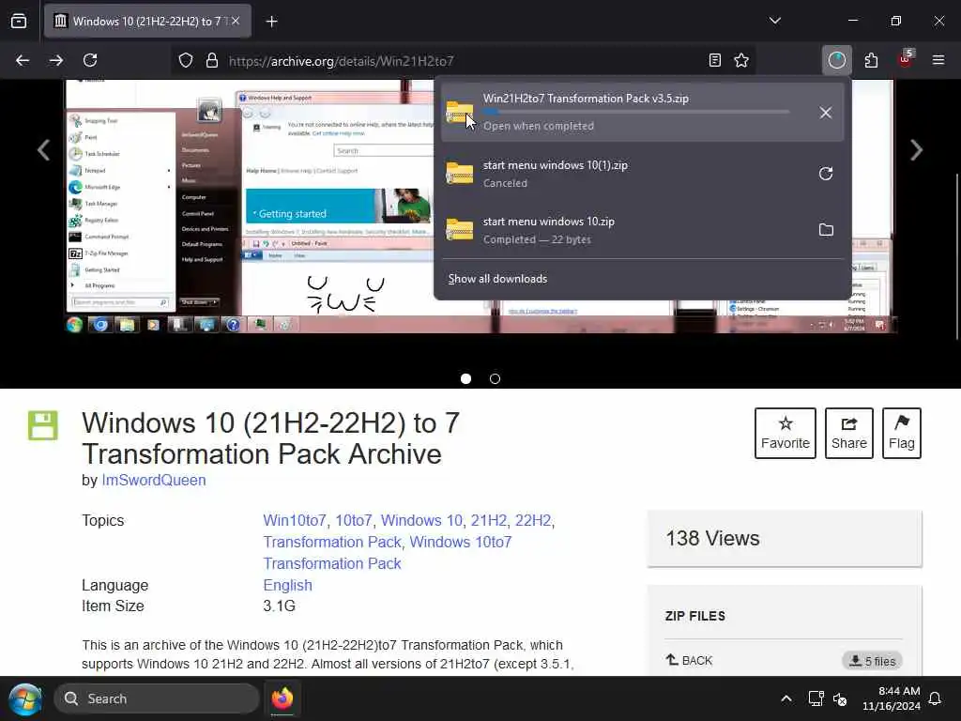Open the notifications bell icon
The height and width of the screenshot is (721, 961).
[x=936, y=698]
